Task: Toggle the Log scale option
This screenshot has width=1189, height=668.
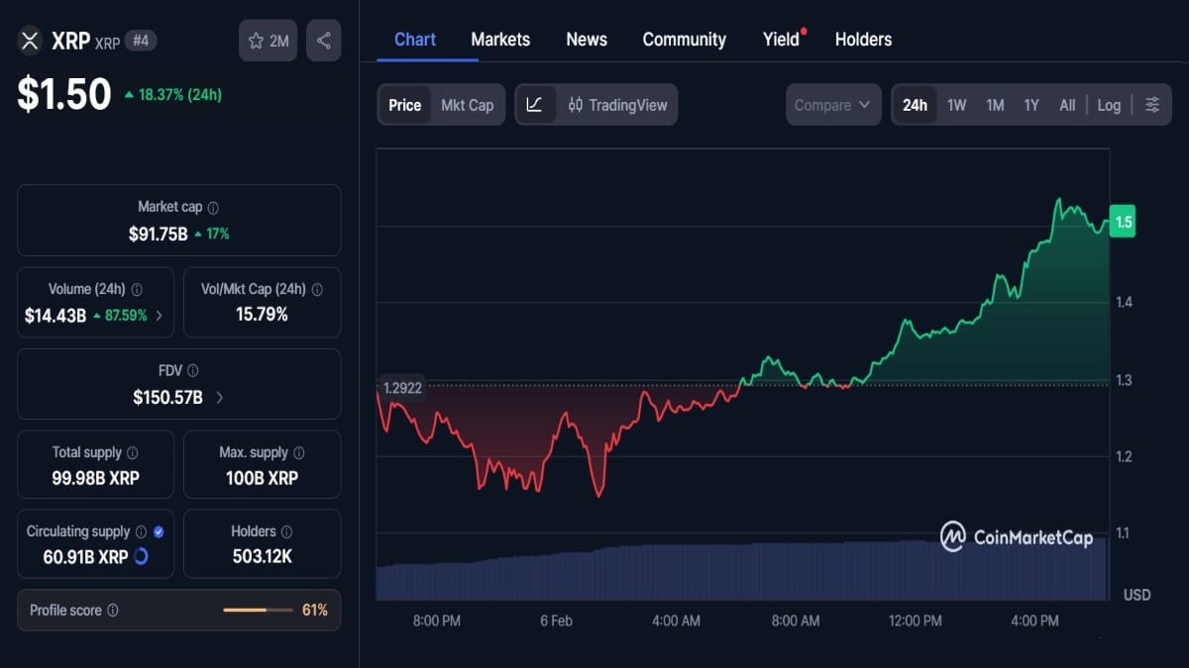Action: point(1109,105)
